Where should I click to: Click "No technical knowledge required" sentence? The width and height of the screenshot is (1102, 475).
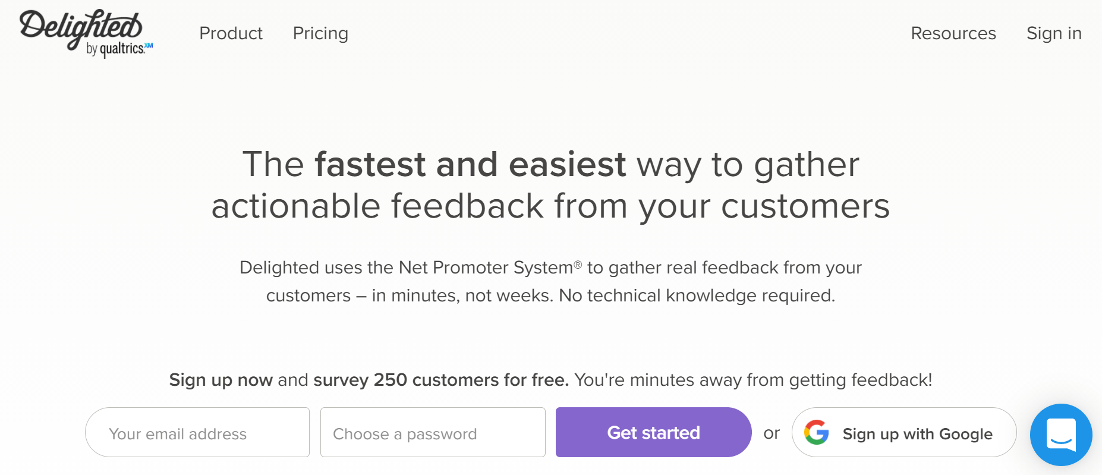tap(697, 295)
